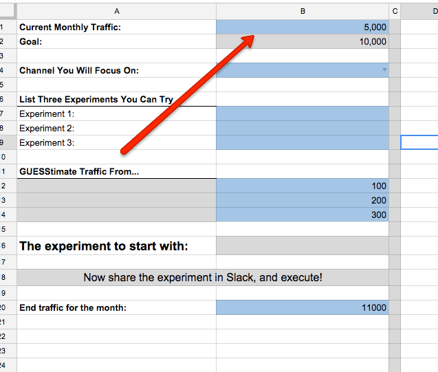Click the 'Now share the experiment in Slack' cell
The image size is (438, 372).
[x=202, y=278]
